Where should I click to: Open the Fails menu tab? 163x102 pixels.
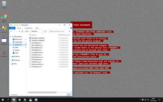coord(12,28)
